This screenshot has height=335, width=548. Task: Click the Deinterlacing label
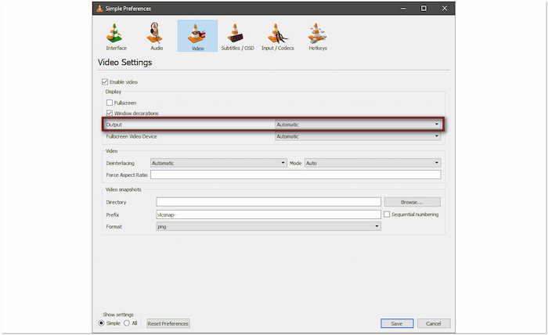point(121,163)
